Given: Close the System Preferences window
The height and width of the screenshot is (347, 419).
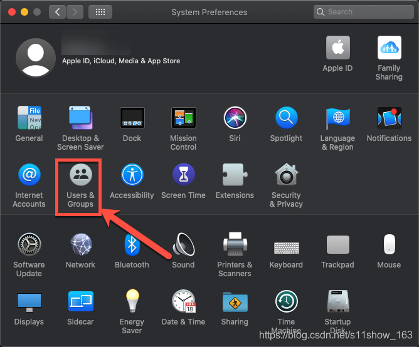Looking at the screenshot, I should [x=12, y=12].
